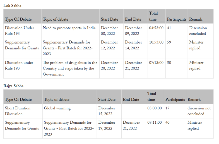The image size is (219, 144).
Task: Click the 'Discussion concluded' remark cell
Action: [201, 31]
